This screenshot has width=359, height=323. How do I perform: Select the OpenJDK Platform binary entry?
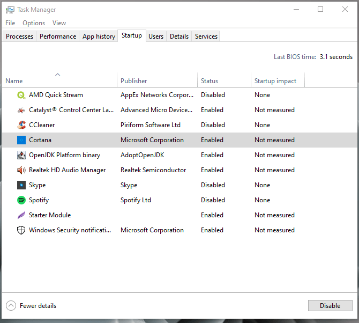(64, 155)
